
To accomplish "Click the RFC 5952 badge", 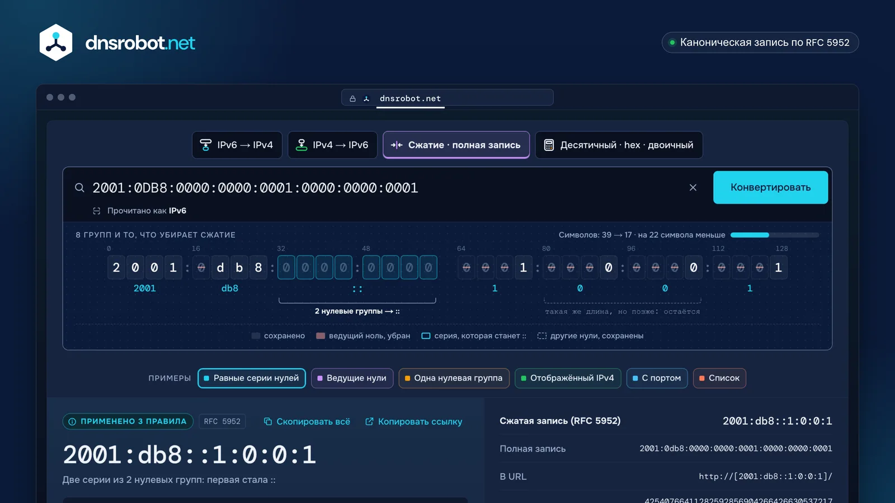I will (222, 421).
